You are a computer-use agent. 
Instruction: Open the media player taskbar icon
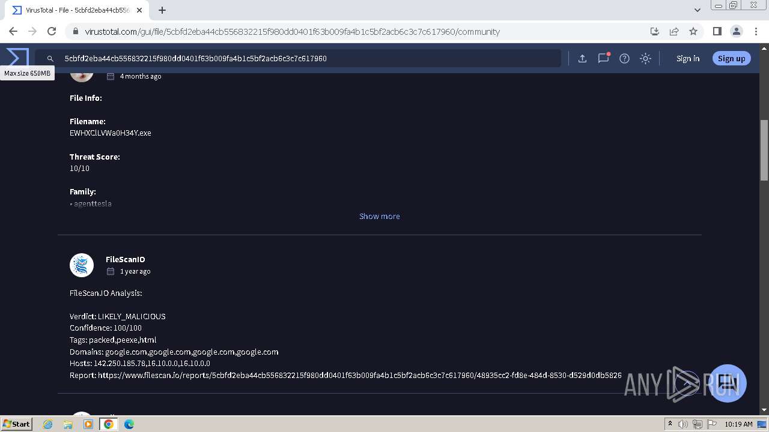(88, 424)
